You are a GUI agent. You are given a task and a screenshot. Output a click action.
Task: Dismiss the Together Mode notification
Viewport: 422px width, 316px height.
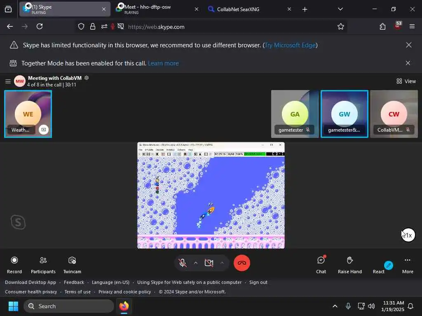[x=408, y=63]
